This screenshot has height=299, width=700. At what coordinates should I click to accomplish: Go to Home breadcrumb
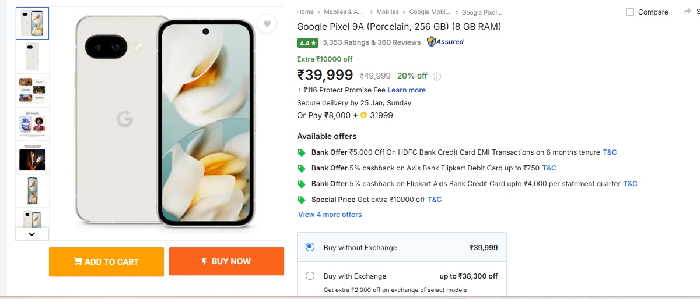point(305,12)
